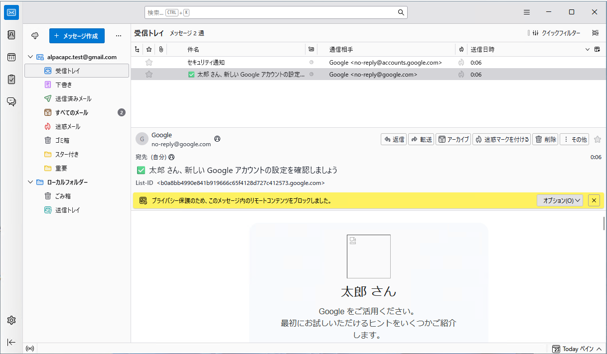The image size is (607, 354).
Task: Open 下書き folder
Action: pyautogui.click(x=77, y=85)
